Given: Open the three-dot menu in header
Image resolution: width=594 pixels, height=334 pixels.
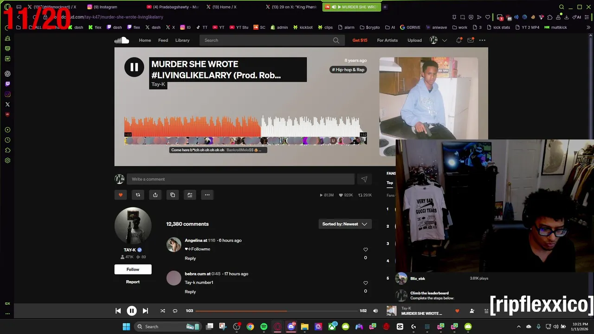Looking at the screenshot, I should click(482, 40).
